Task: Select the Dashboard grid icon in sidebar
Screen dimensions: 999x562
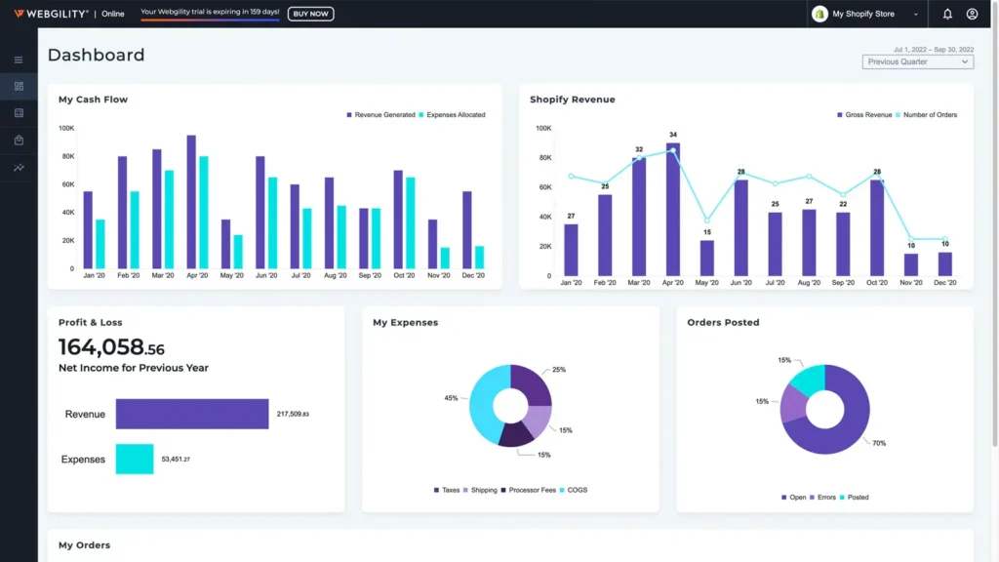Action: click(19, 87)
